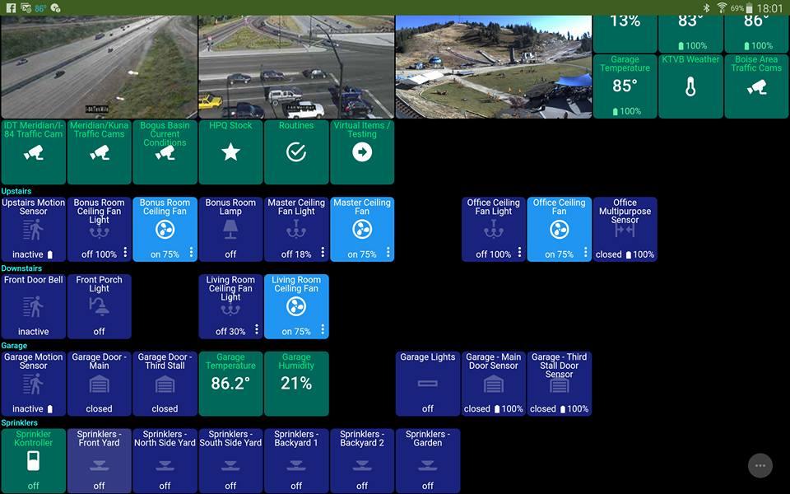This screenshot has height=494, width=790.
Task: Tap the 18:01 clock
Action: point(770,8)
